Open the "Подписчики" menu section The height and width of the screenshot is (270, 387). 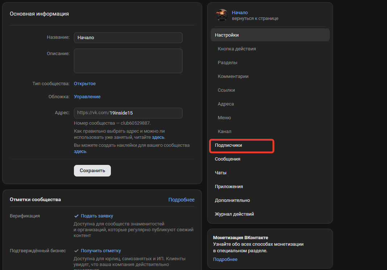click(x=228, y=145)
